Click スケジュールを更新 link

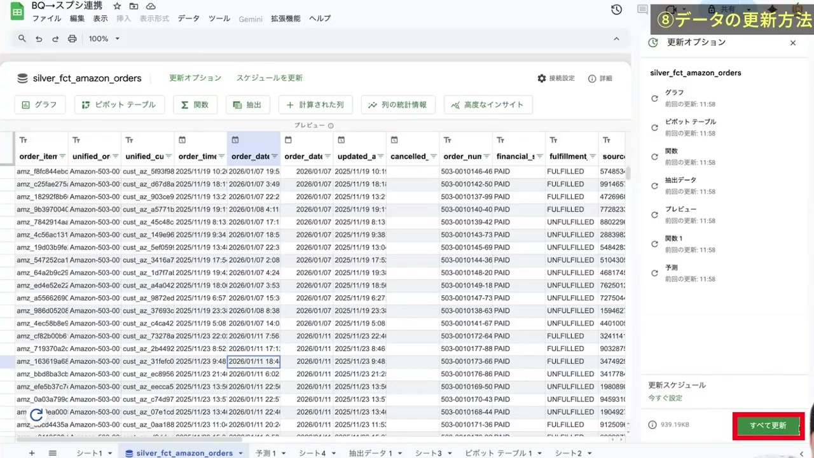pyautogui.click(x=270, y=78)
